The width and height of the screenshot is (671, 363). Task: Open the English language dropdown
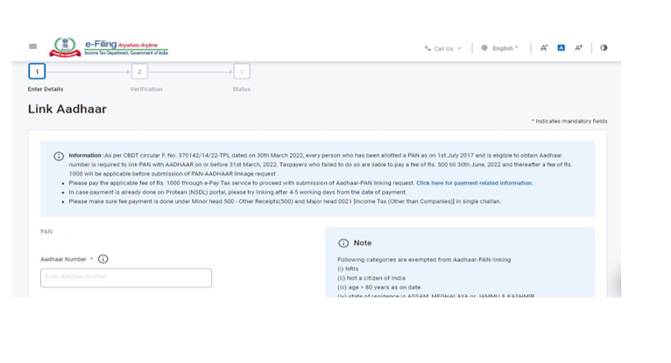[x=505, y=48]
